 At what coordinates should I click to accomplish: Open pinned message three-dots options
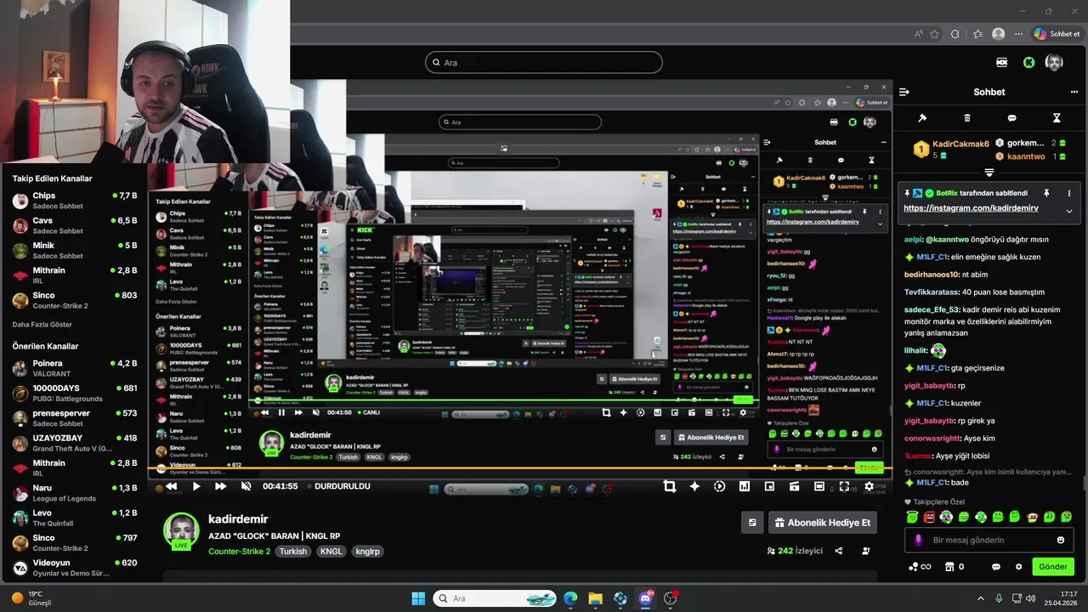coord(1069,193)
